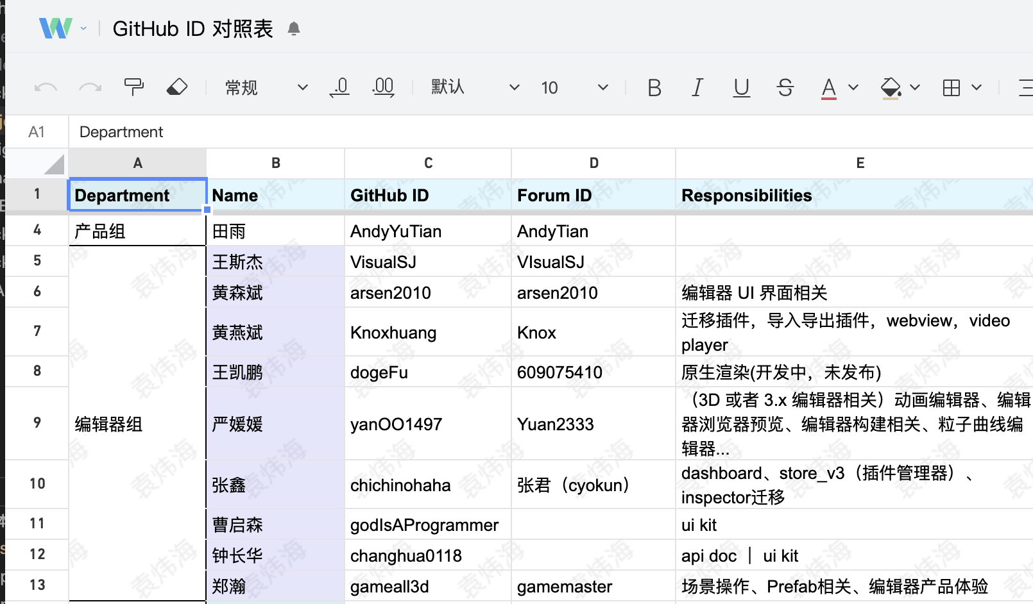Click the borders grid icon
Viewport: 1033px width, 604px height.
point(952,87)
